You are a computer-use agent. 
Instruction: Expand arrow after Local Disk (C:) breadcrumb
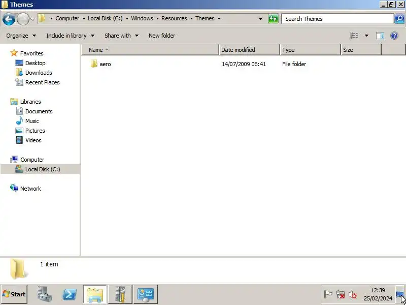(x=127, y=19)
